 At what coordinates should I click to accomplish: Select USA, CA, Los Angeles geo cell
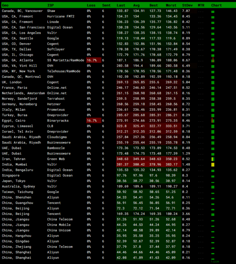click(x=21, y=33)
